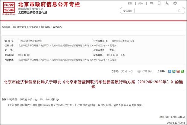Set font size to 小
The width and height of the screenshot is (187, 125).
pos(130,72)
